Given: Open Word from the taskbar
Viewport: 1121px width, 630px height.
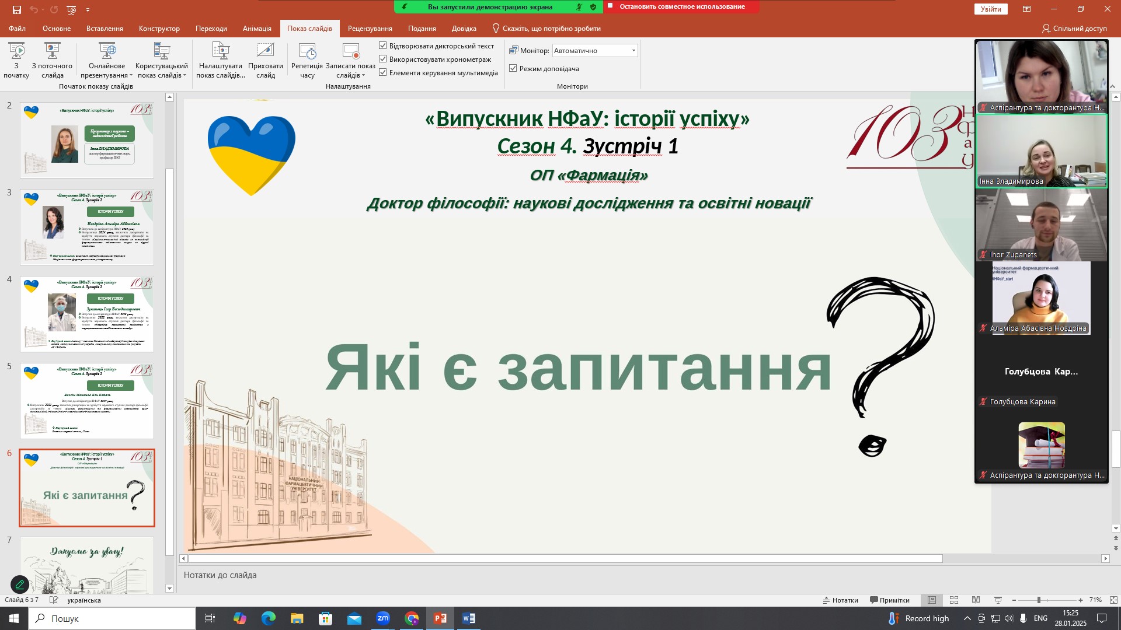Looking at the screenshot, I should [469, 618].
